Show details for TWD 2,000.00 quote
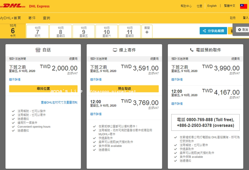This screenshot has width=249, height=170. coord(15,79)
